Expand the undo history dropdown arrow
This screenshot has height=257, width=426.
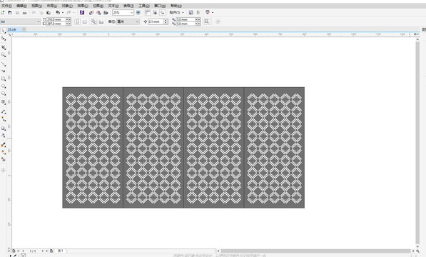63,13
